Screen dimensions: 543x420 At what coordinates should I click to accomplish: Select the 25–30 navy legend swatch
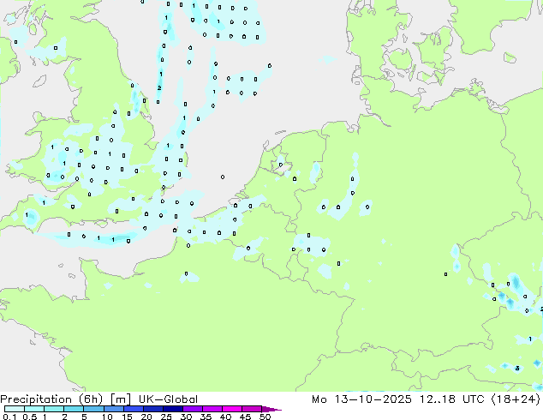click(x=173, y=409)
